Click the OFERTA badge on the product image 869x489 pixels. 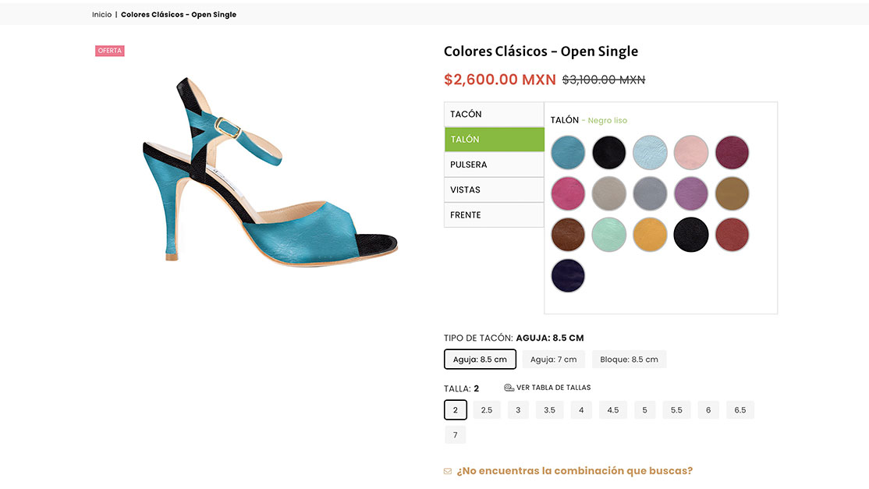[x=109, y=50]
